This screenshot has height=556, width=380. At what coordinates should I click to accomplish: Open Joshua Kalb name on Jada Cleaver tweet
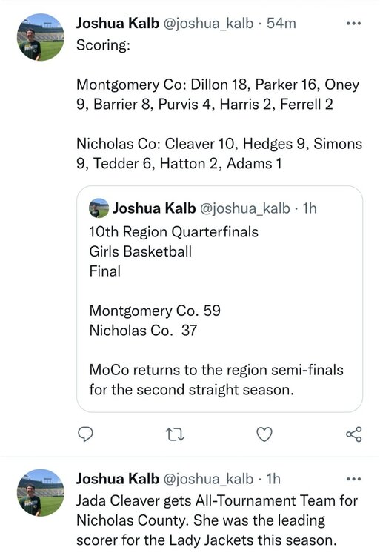coord(118,479)
